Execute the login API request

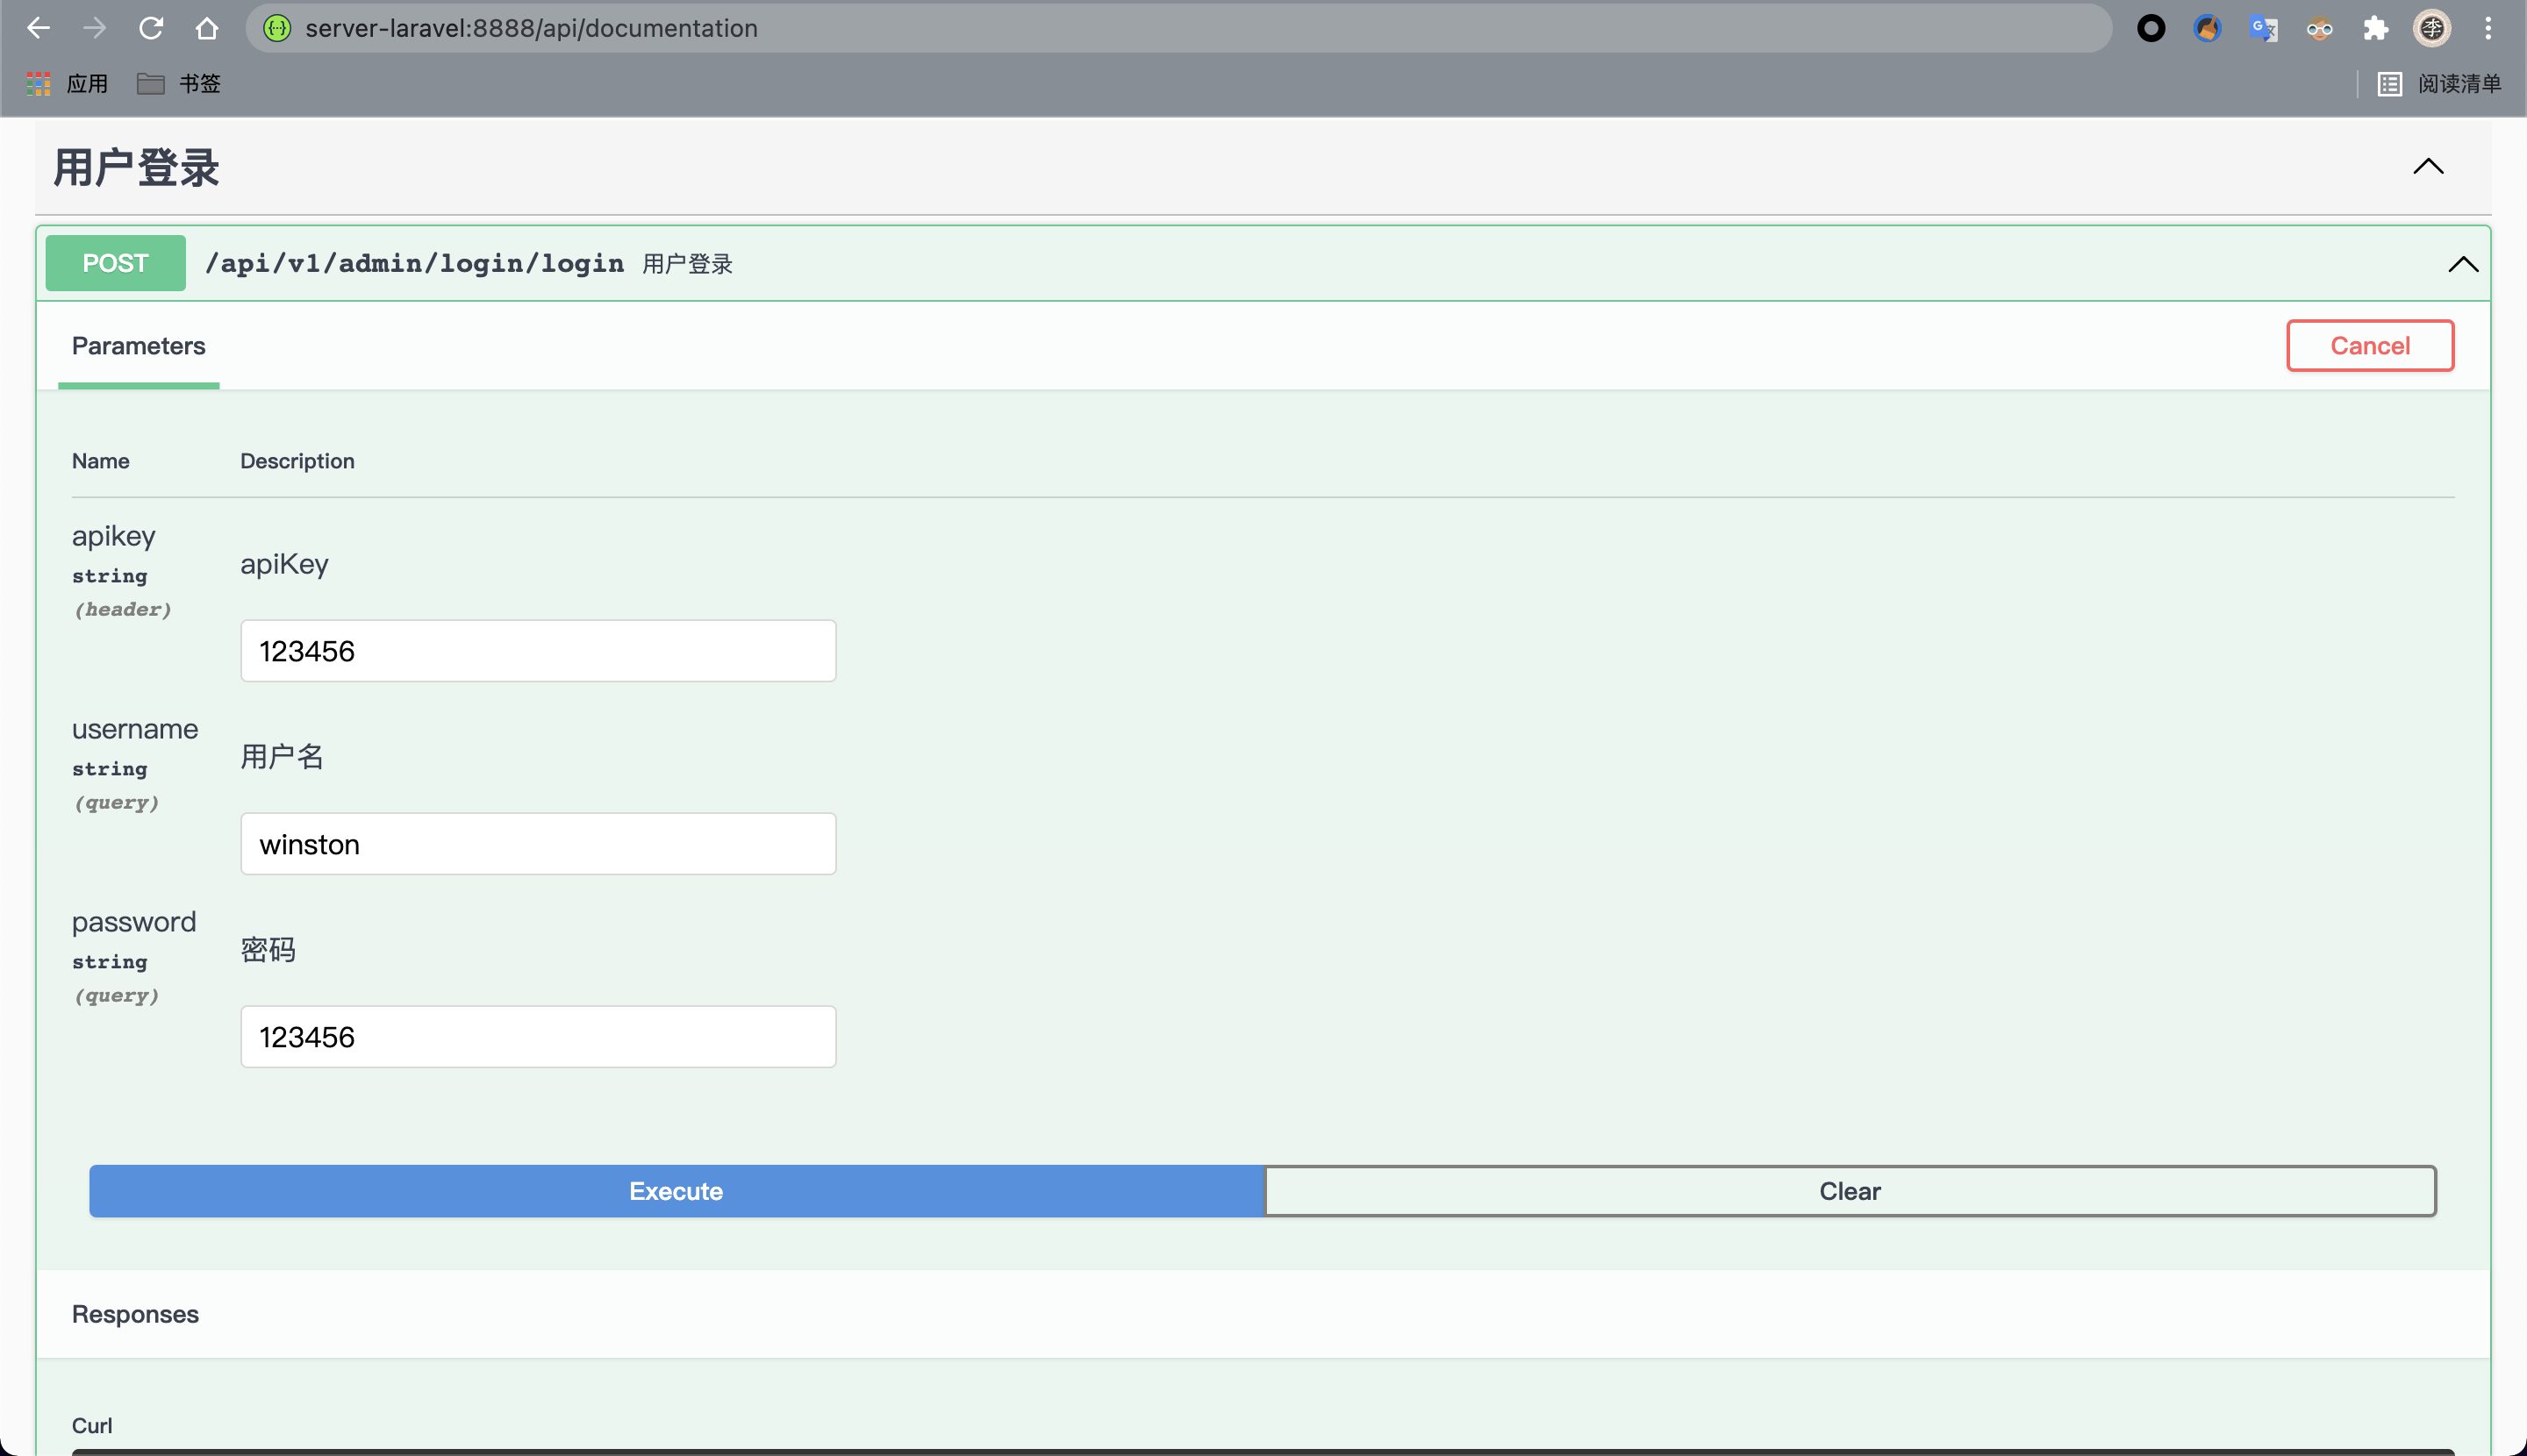(x=676, y=1191)
